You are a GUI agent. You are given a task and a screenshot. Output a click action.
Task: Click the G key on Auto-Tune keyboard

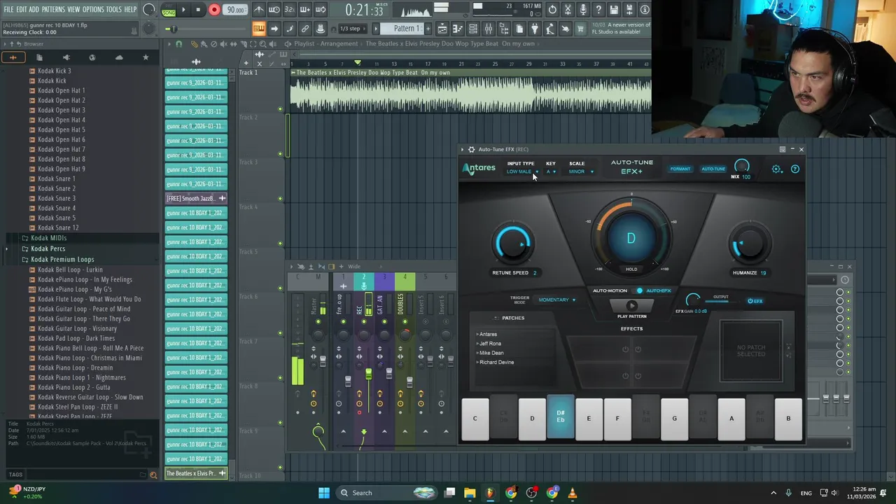(674, 419)
